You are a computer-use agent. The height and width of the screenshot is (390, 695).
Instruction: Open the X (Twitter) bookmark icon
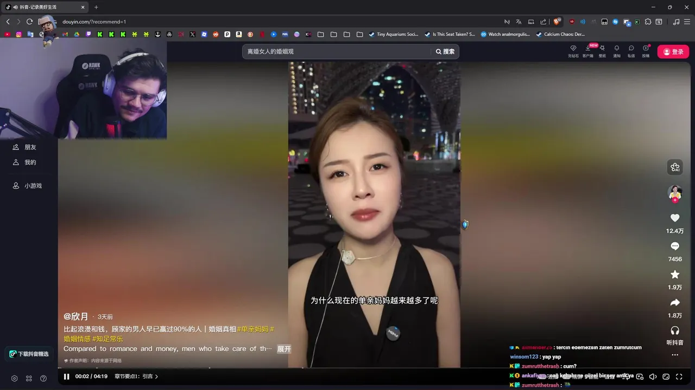[x=192, y=34]
